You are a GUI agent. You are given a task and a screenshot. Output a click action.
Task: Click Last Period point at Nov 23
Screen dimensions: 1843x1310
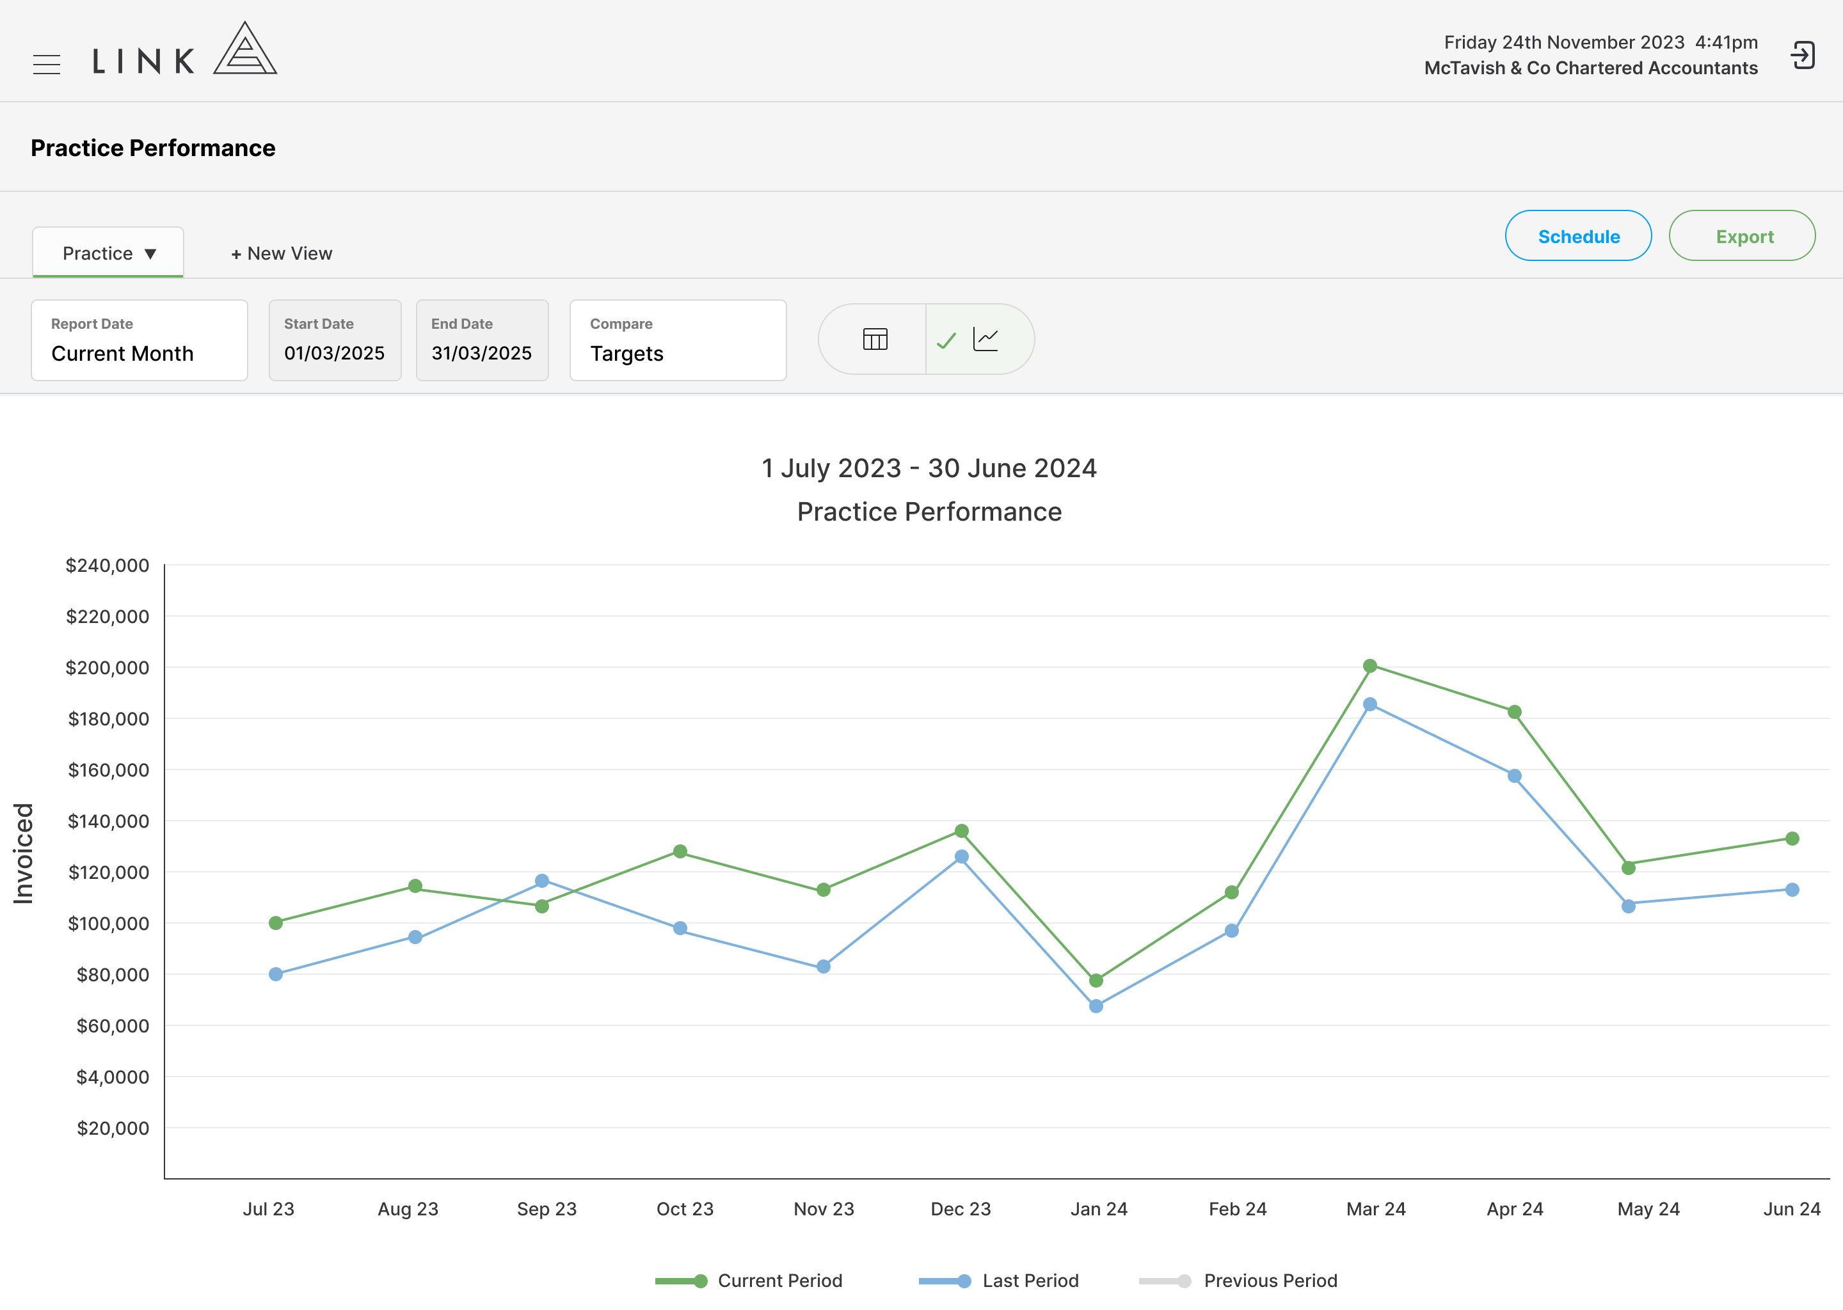click(x=824, y=967)
